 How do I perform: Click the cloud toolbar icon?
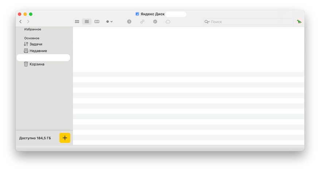168,21
